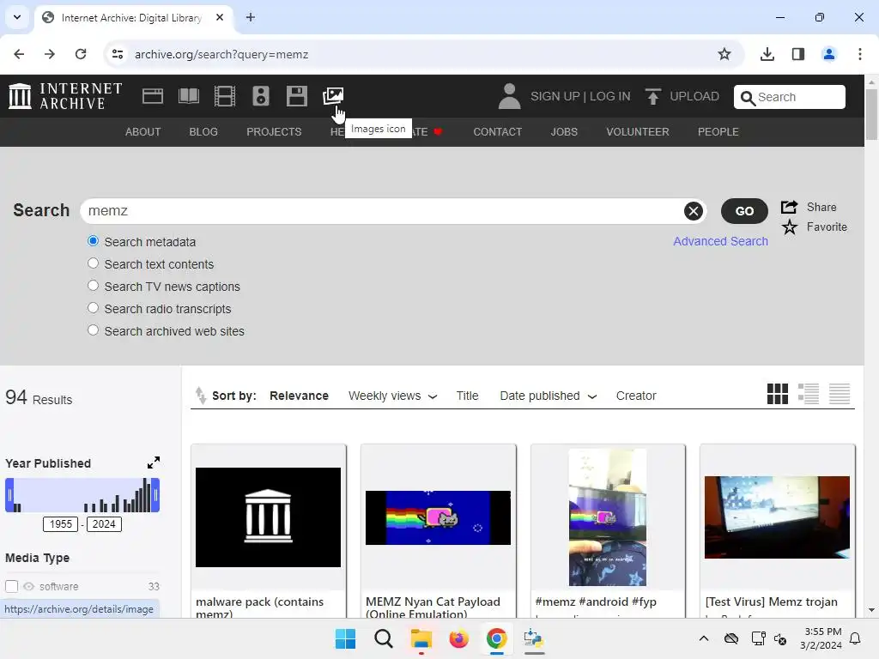
Task: Toggle the sort direction arrows
Action: click(200, 396)
